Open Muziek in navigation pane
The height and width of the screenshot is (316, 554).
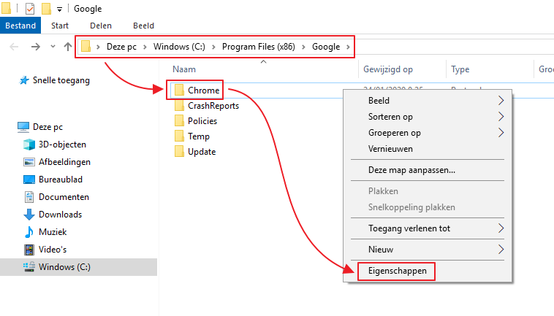(53, 232)
